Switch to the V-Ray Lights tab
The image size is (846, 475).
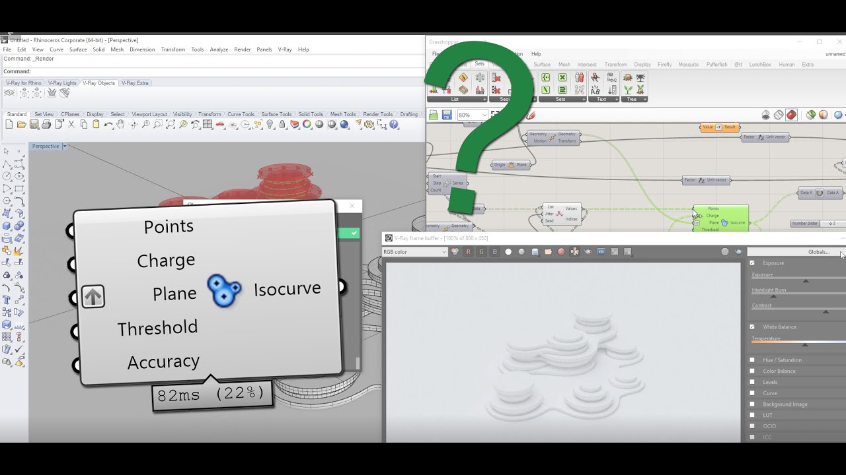[x=62, y=83]
